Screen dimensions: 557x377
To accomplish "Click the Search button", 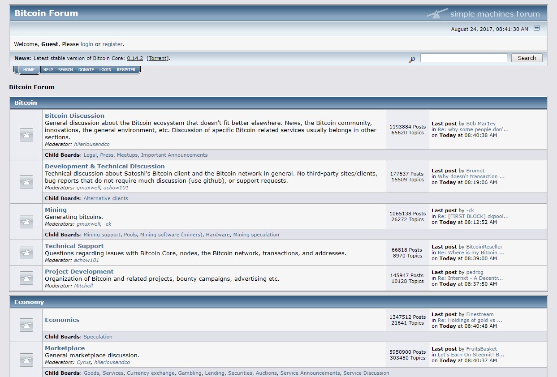I will click(527, 58).
